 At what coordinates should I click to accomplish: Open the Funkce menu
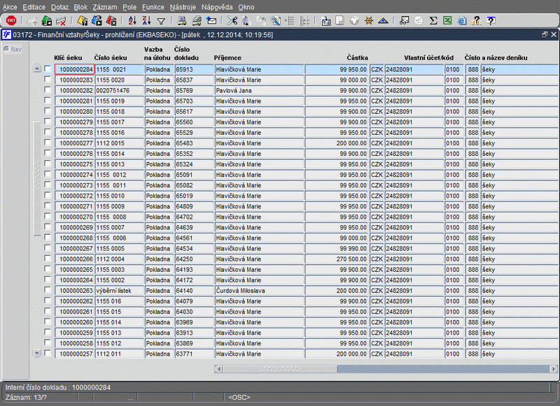click(153, 7)
